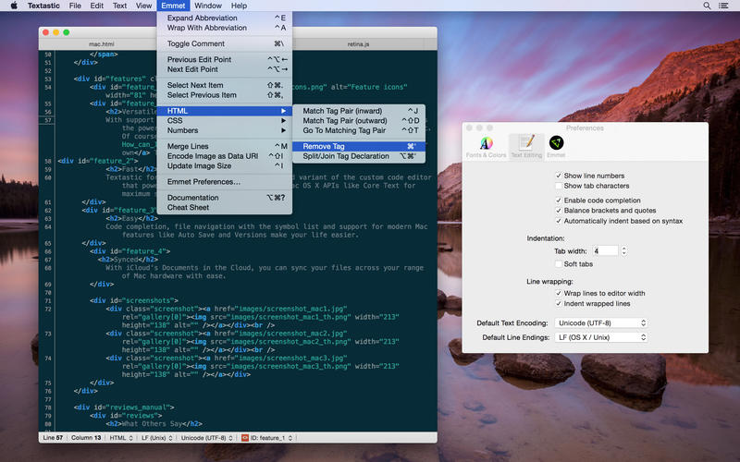Viewport: 740px width, 462px height.
Task: Click the Tab width input field
Action: coord(605,250)
